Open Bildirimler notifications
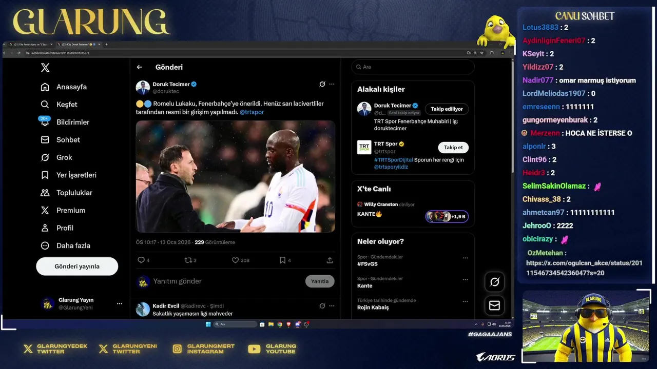The height and width of the screenshot is (369, 657). [65, 122]
